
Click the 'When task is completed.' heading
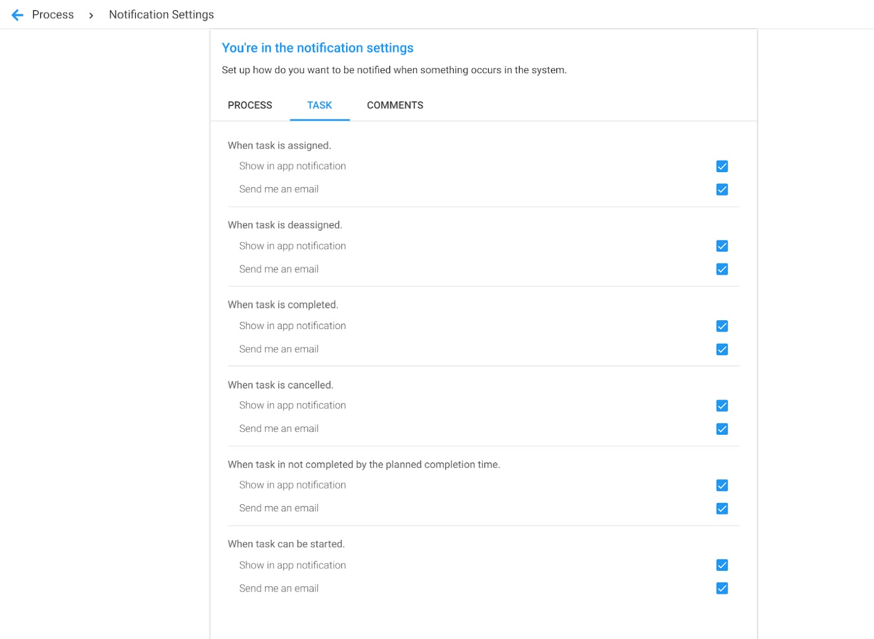[283, 305]
